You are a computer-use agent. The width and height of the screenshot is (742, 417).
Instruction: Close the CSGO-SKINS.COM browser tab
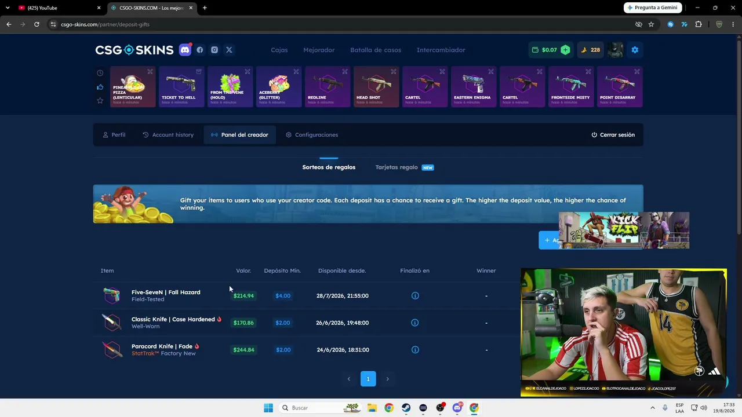(191, 8)
